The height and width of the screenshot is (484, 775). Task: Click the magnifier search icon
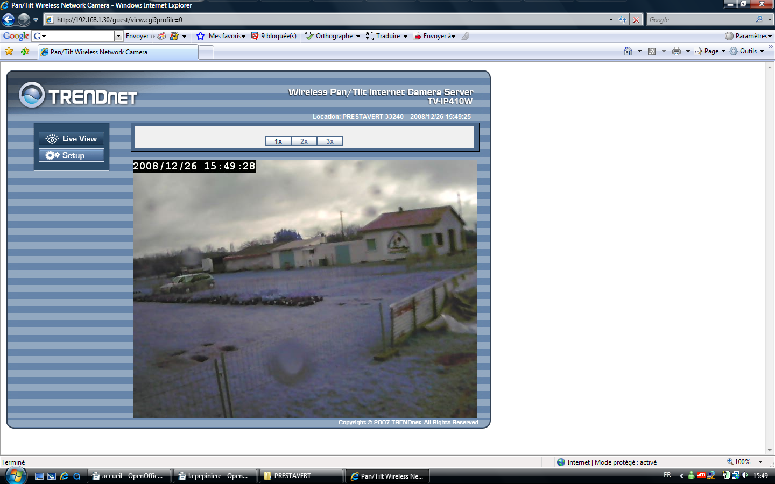click(759, 19)
